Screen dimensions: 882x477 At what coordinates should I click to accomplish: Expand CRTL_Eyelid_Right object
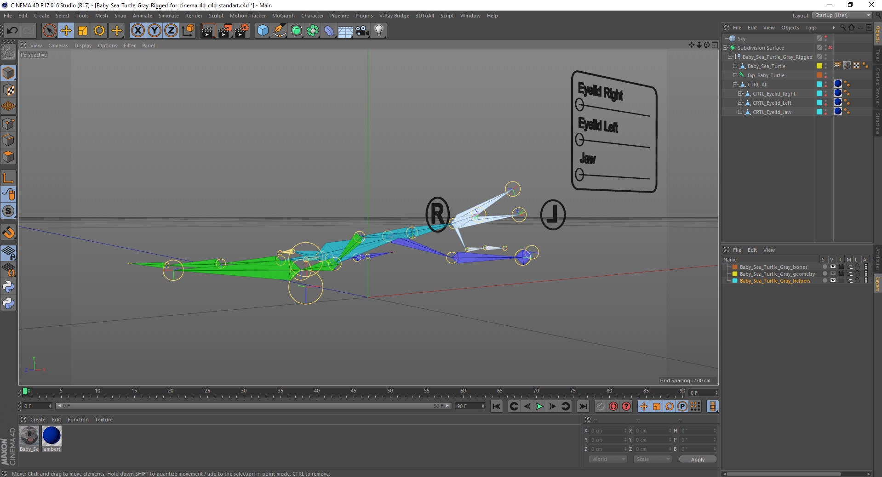click(740, 94)
